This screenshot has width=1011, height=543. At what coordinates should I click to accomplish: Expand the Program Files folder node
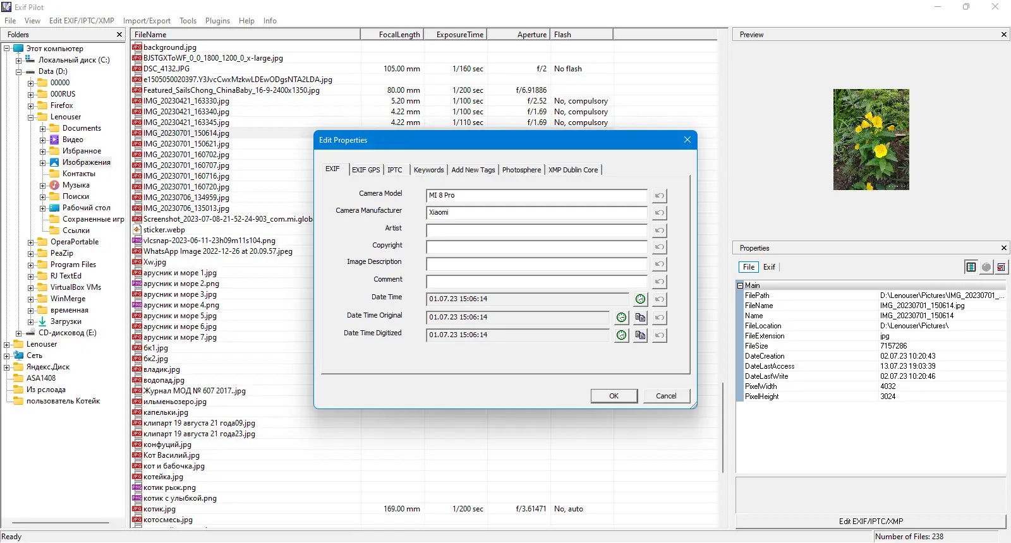(x=30, y=265)
